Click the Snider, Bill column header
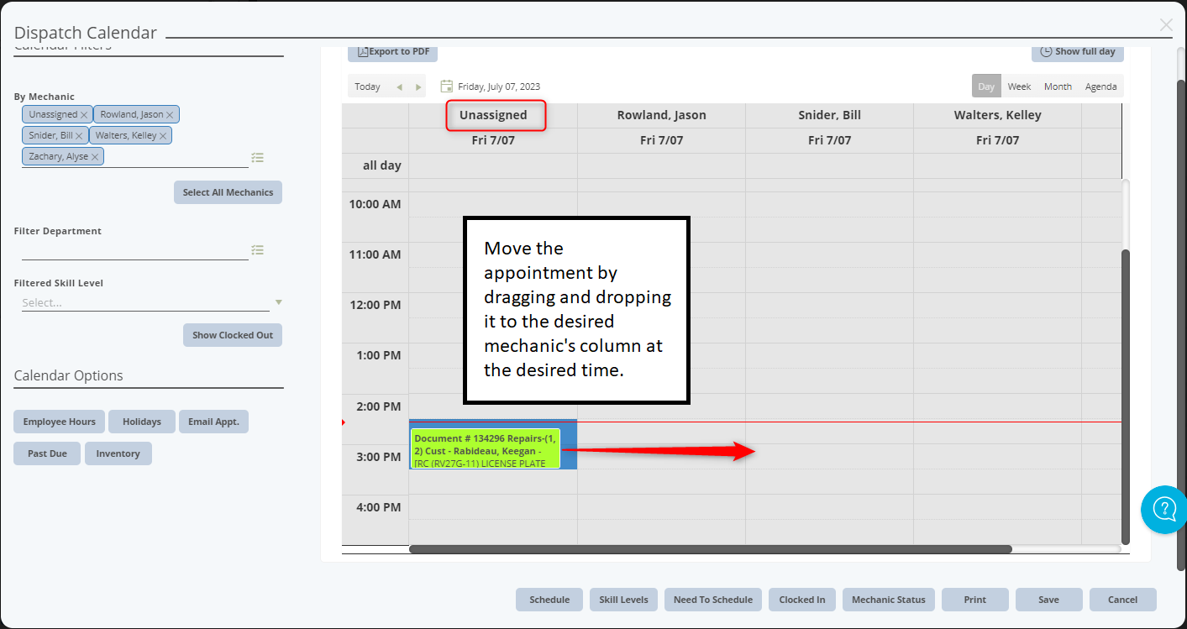This screenshot has height=629, width=1187. pyautogui.click(x=829, y=115)
